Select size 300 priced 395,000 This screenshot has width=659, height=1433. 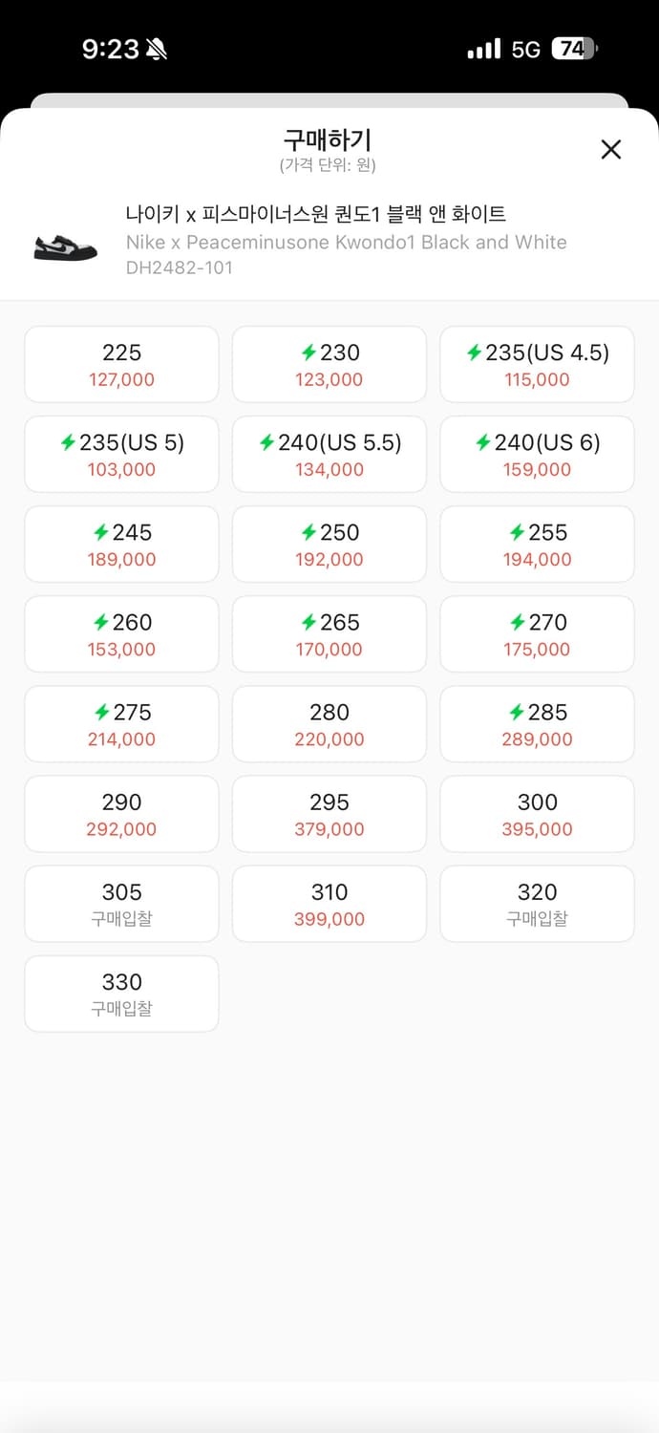point(537,813)
